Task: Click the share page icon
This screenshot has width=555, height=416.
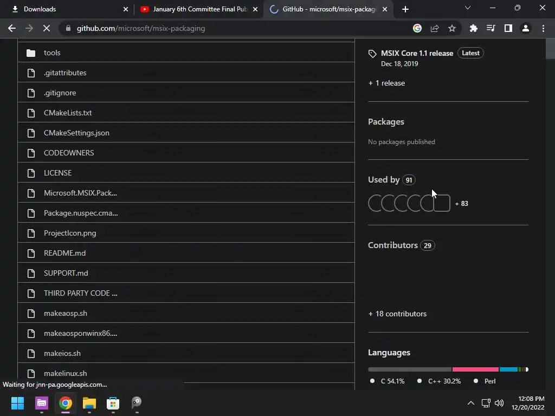Action: pyautogui.click(x=435, y=28)
